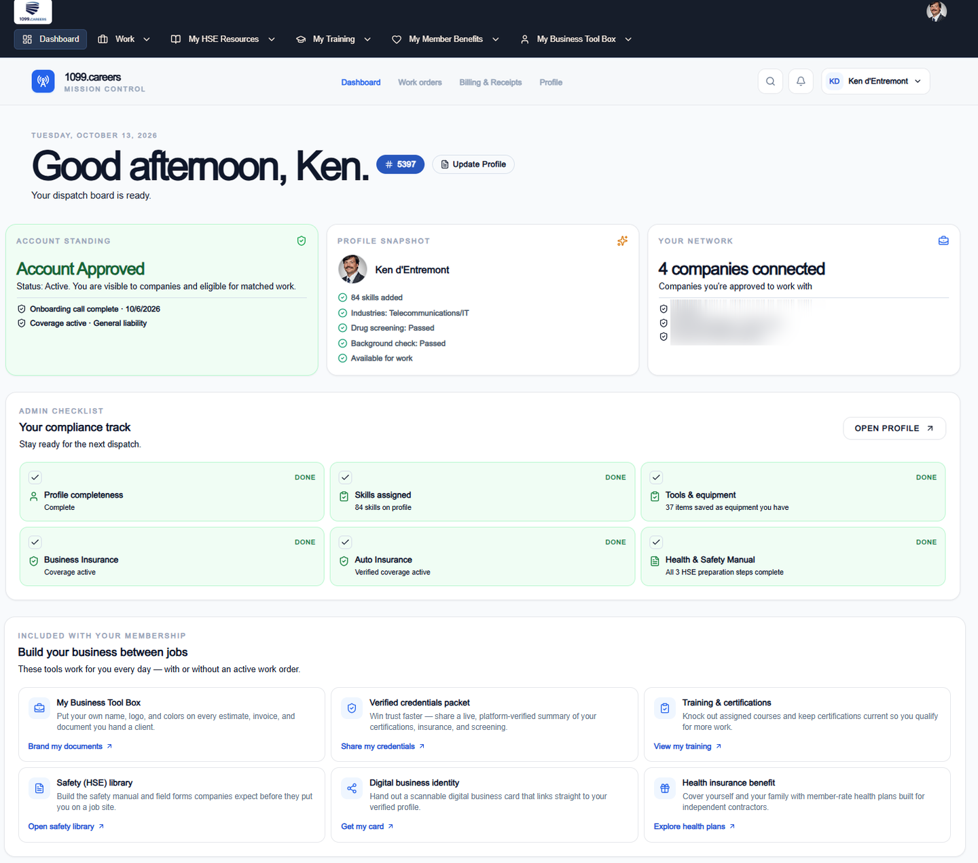
Task: Click the #5397 member ID badge
Action: point(401,164)
